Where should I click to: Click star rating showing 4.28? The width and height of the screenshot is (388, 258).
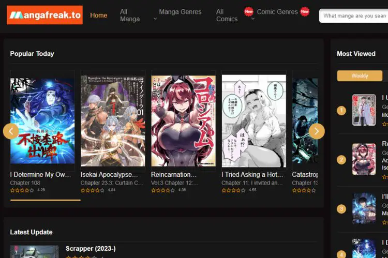[x=22, y=190]
